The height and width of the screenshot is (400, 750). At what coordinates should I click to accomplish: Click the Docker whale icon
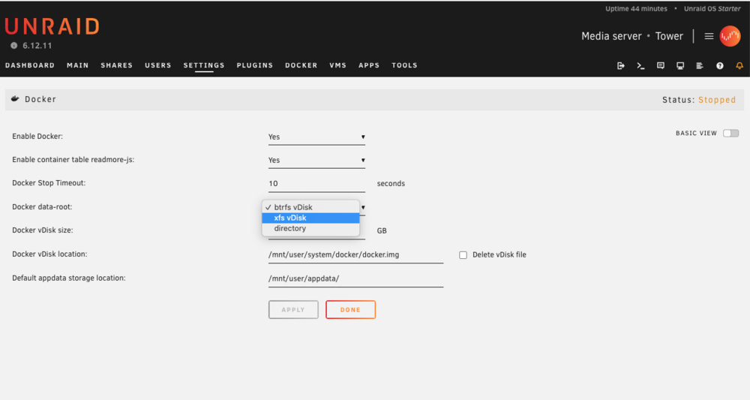pyautogui.click(x=15, y=99)
